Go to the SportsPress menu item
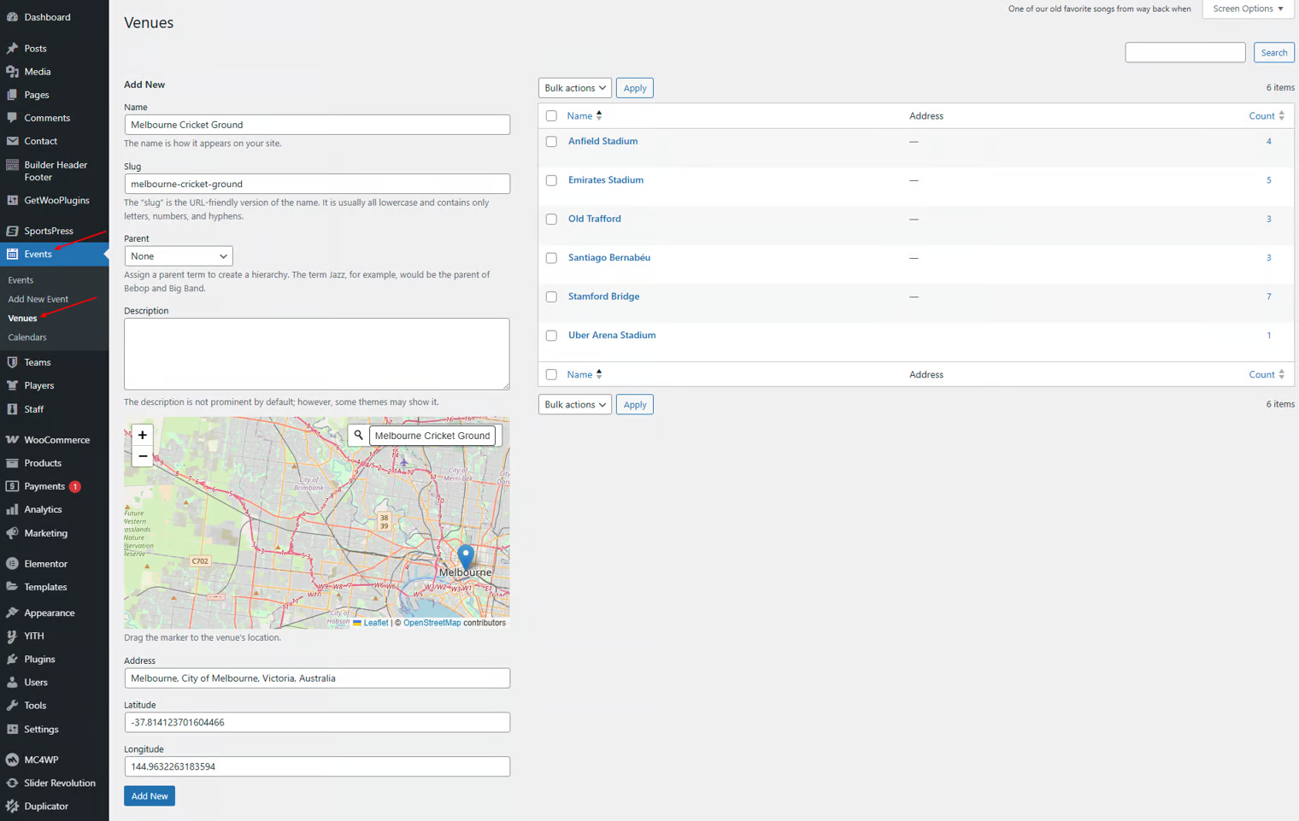This screenshot has height=821, width=1299. tap(49, 231)
